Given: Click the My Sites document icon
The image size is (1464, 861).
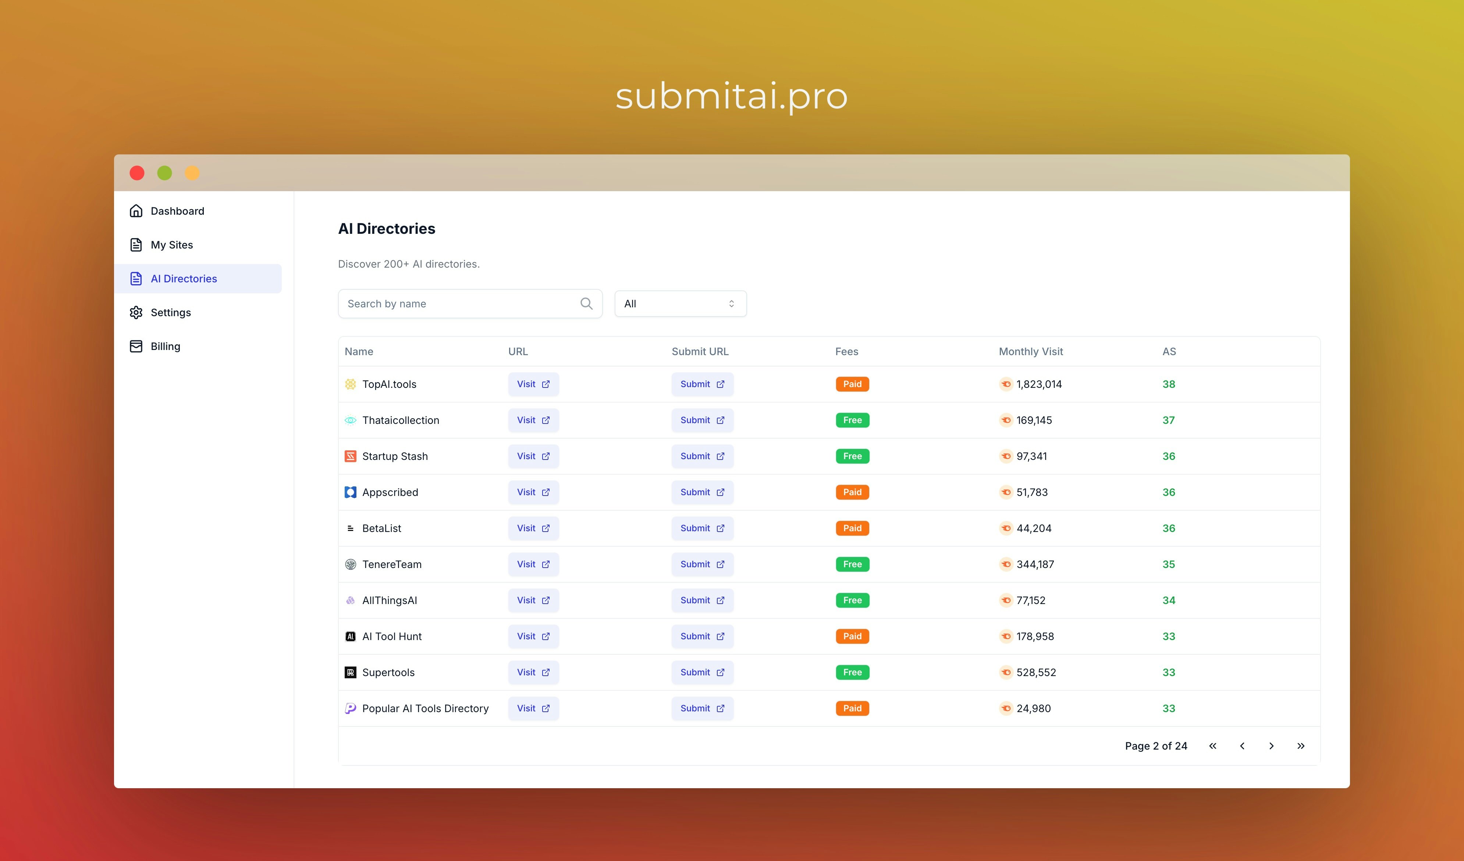Looking at the screenshot, I should point(136,244).
